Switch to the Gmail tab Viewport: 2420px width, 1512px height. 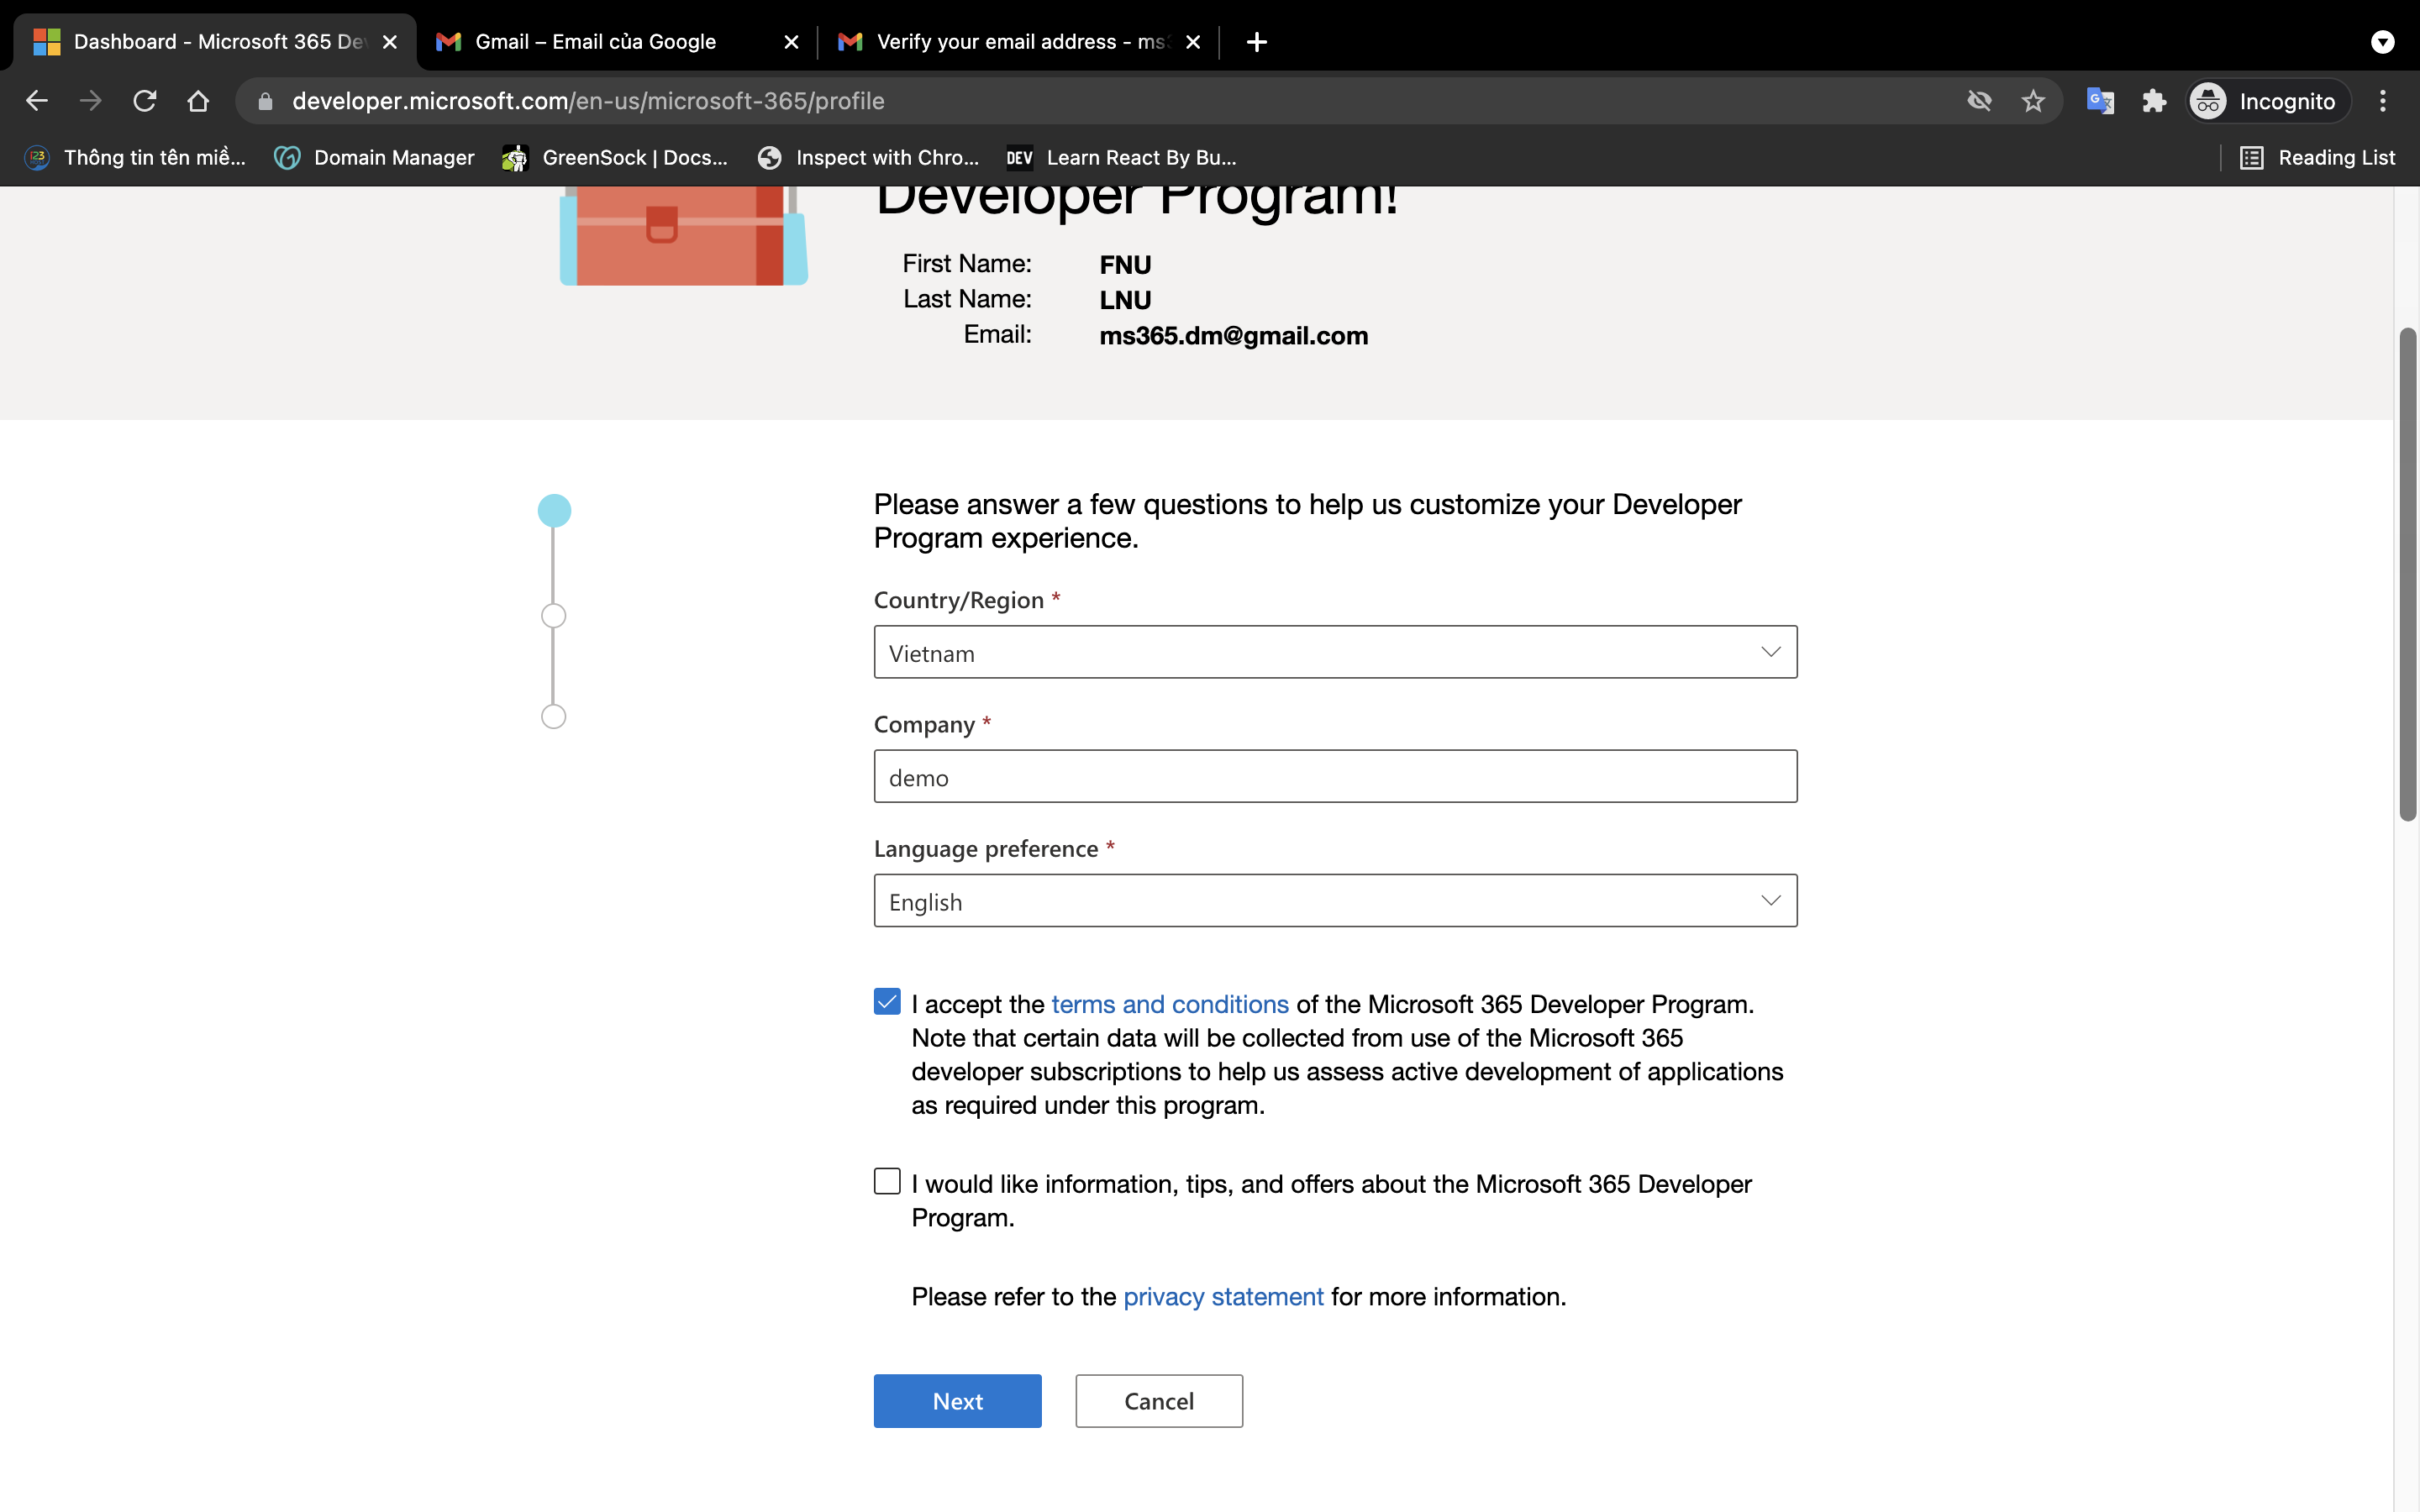[595, 41]
